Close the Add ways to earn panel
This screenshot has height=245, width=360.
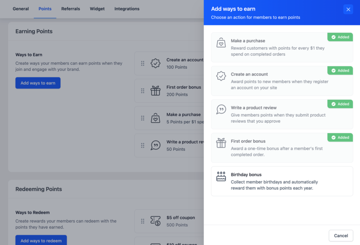348,9
